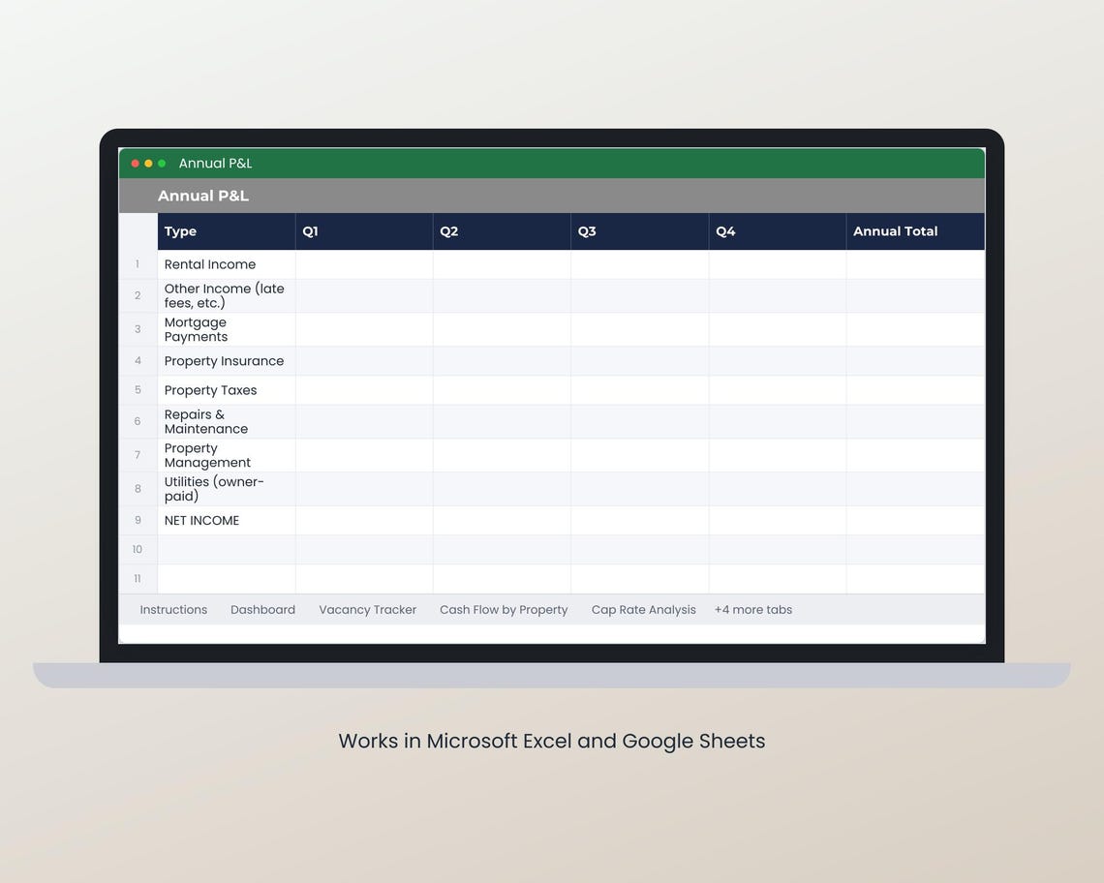Image resolution: width=1104 pixels, height=883 pixels.
Task: Click the Q3 cell for Mortgage Payments
Action: click(x=640, y=329)
